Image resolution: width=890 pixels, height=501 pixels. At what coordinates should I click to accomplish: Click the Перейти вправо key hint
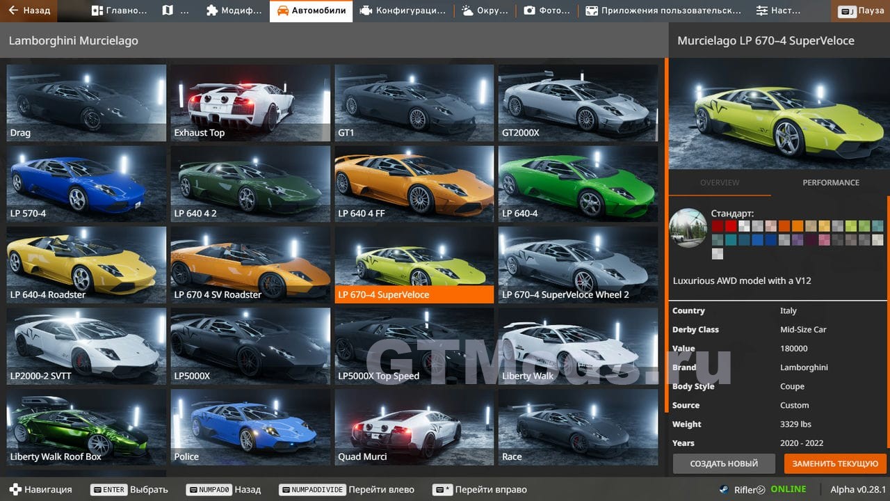point(480,489)
